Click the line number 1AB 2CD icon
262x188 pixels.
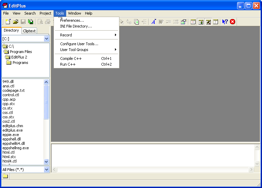click(x=176, y=22)
